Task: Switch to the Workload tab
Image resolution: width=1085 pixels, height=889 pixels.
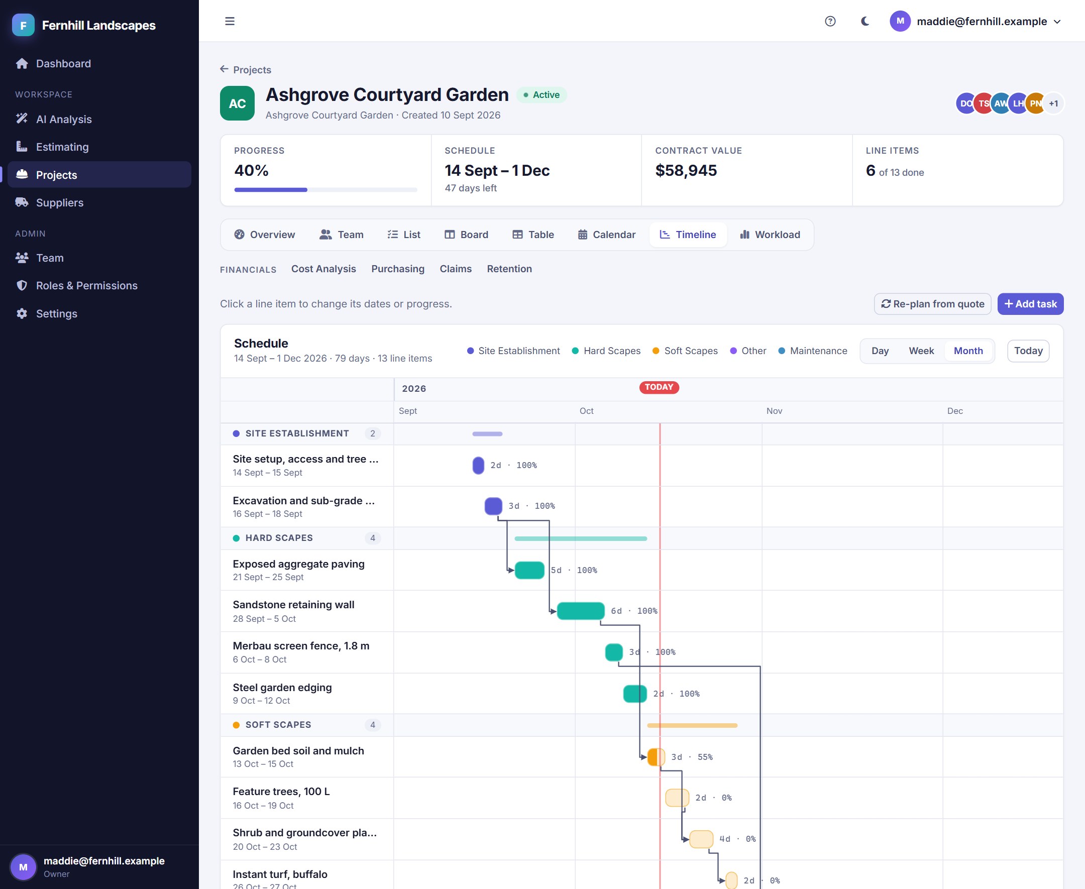Action: [770, 235]
